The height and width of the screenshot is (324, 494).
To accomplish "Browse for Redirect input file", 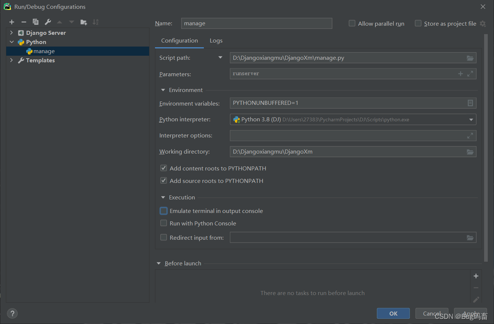I will tap(470, 238).
